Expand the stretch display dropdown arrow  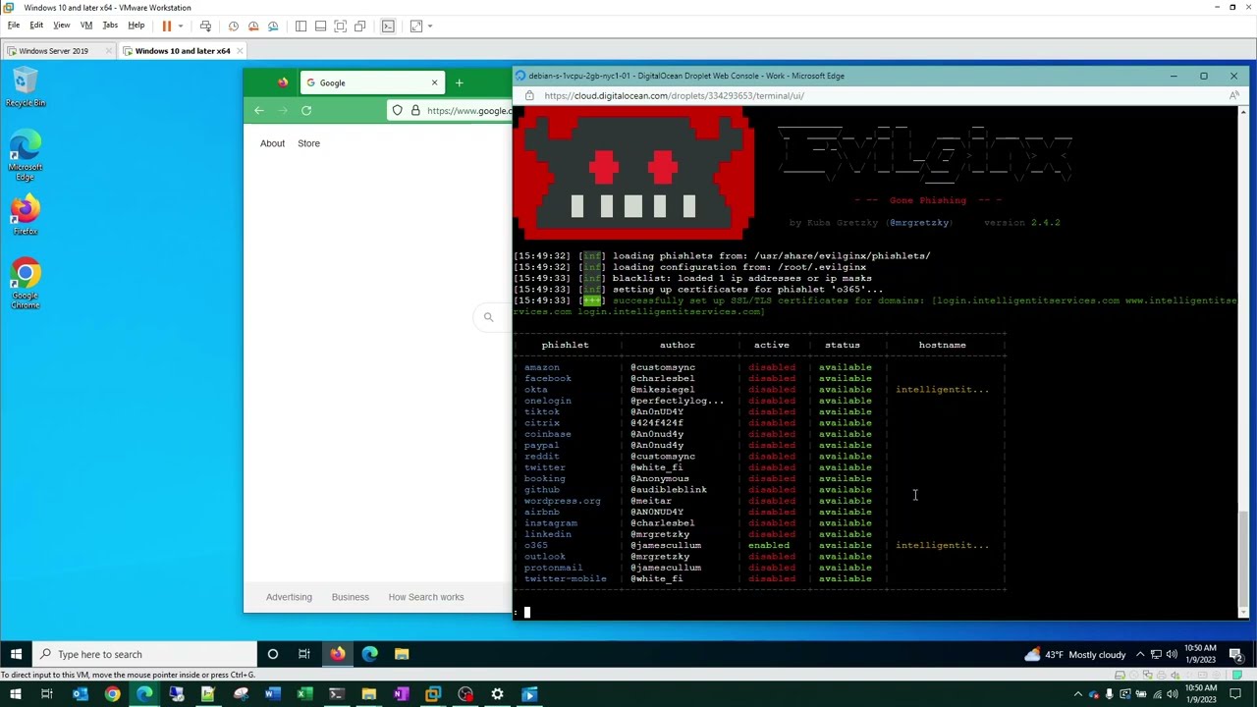pyautogui.click(x=429, y=26)
